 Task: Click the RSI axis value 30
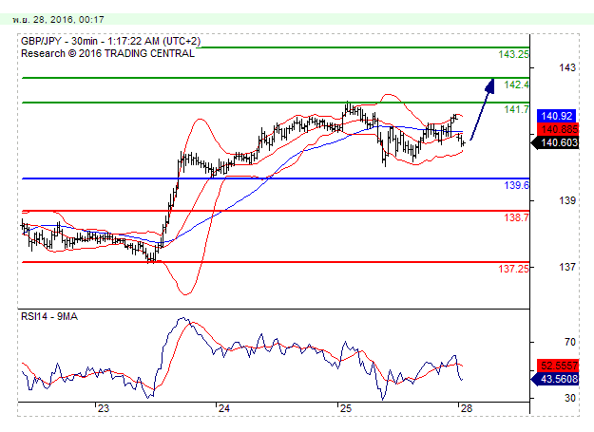[x=569, y=399]
